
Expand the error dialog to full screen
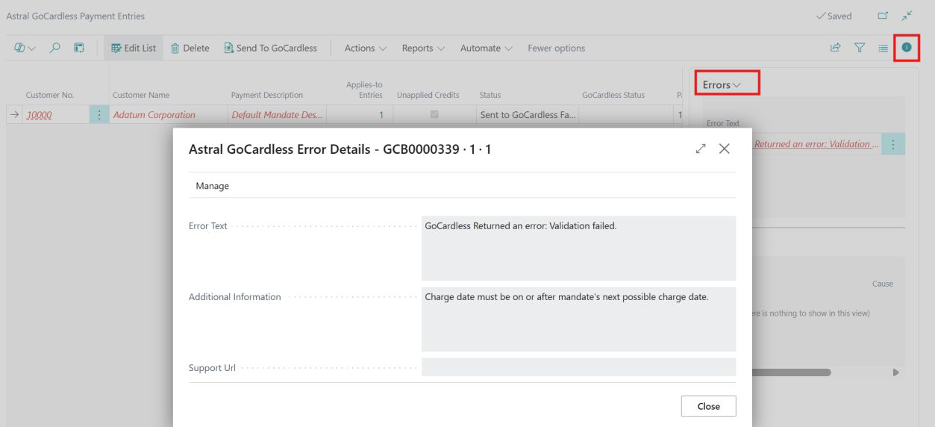pos(701,149)
